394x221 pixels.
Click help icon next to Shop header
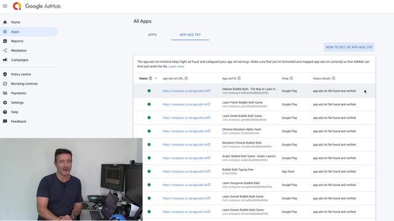[291, 79]
